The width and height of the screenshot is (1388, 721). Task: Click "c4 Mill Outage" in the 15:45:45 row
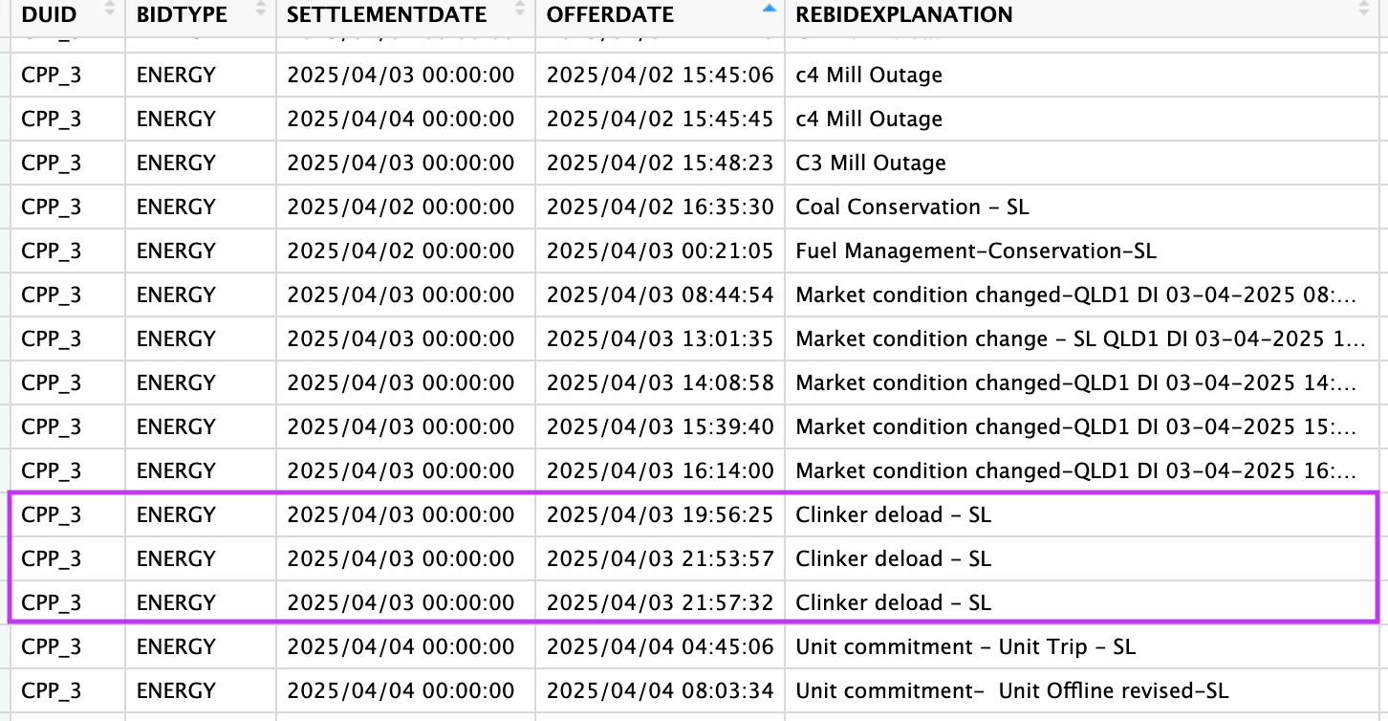click(869, 119)
